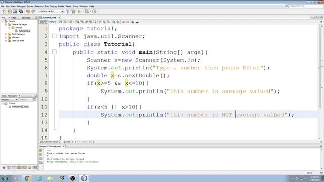Click the New Project icon

pyautogui.click(x=10, y=11)
